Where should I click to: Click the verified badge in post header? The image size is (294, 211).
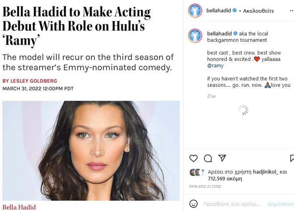coord(235,11)
